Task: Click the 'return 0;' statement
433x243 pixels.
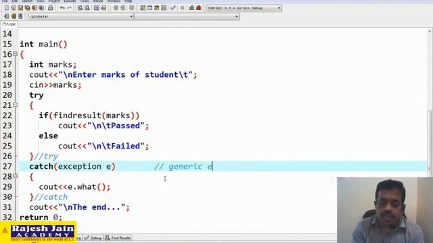Action: click(x=41, y=217)
